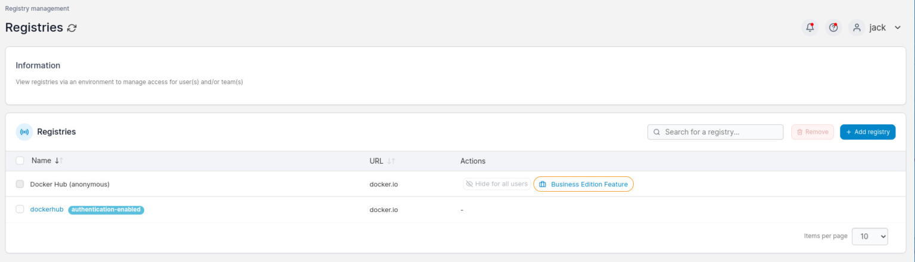
Task: Focus the Search for a registry field
Action: [x=721, y=132]
